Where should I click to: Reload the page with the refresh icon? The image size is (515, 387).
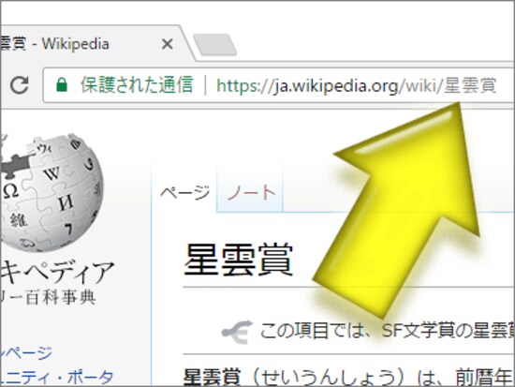pyautogui.click(x=20, y=85)
